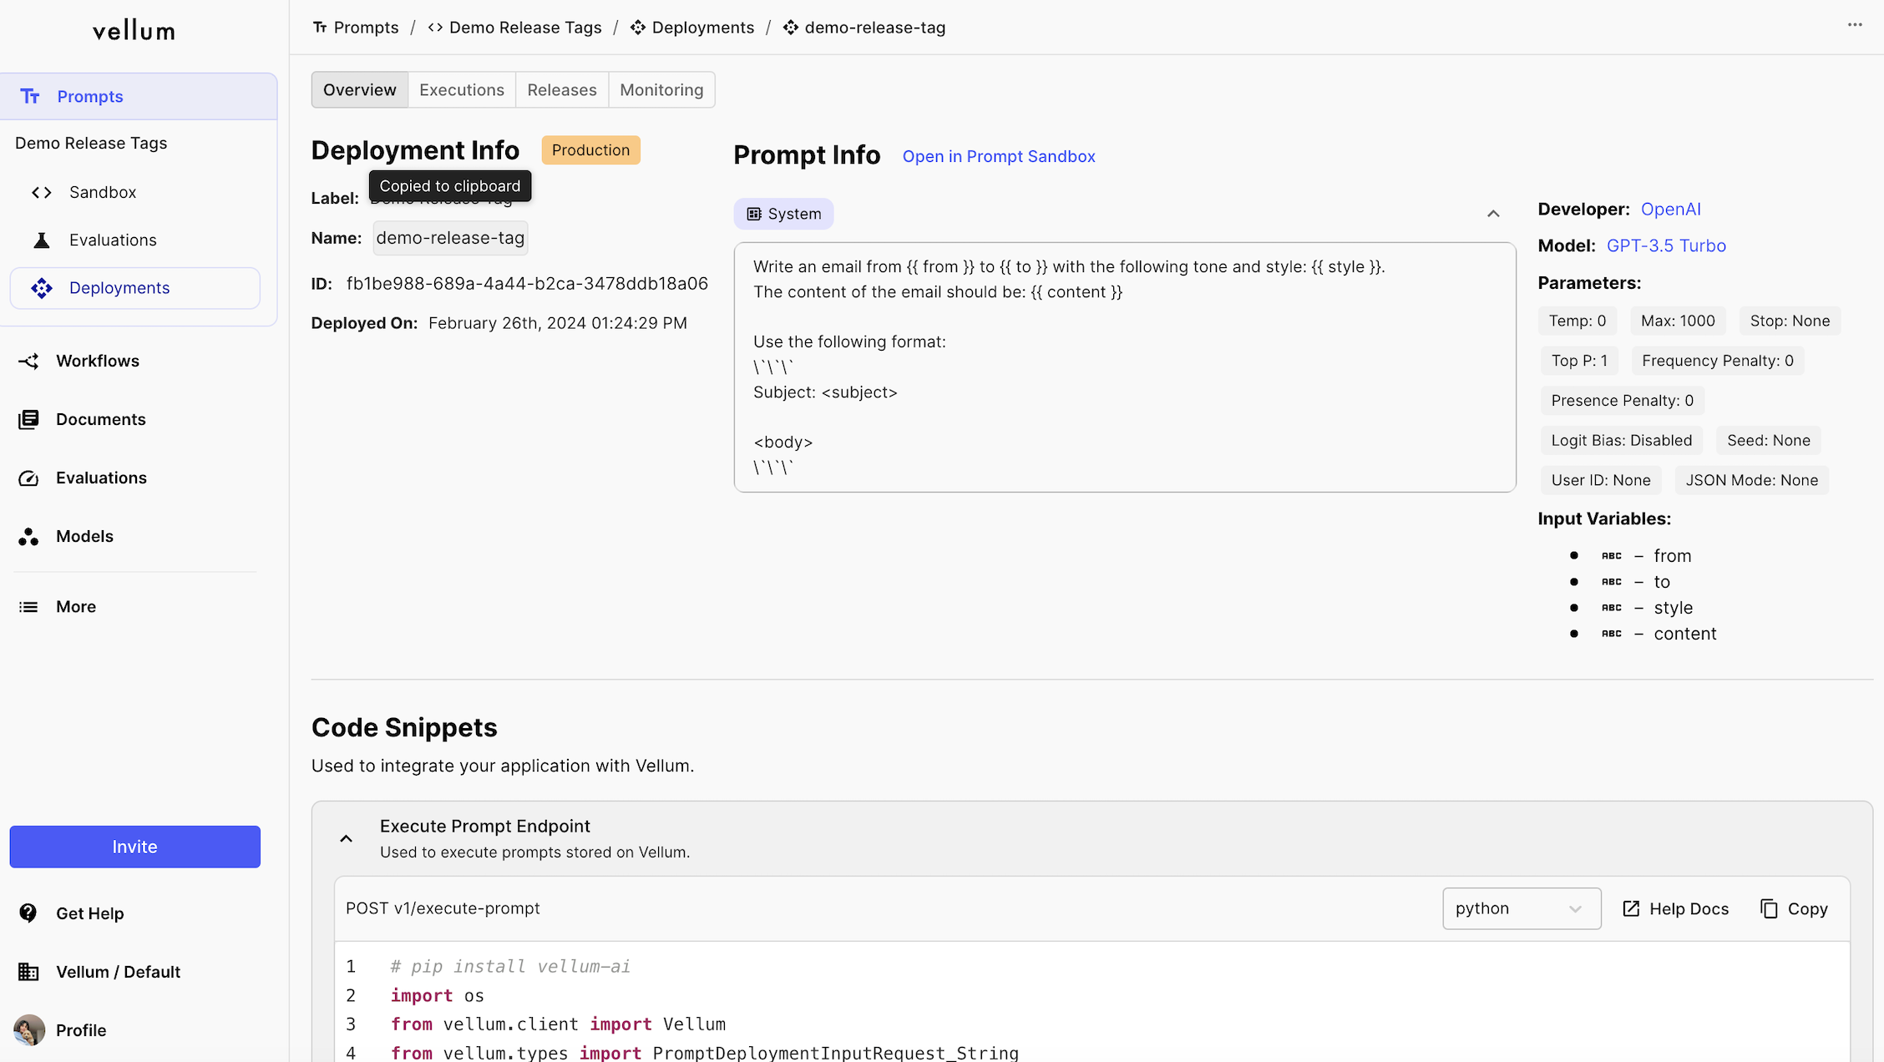Screen dimensions: 1884x1062
Task: Click the Get Help question icon
Action: (x=28, y=913)
